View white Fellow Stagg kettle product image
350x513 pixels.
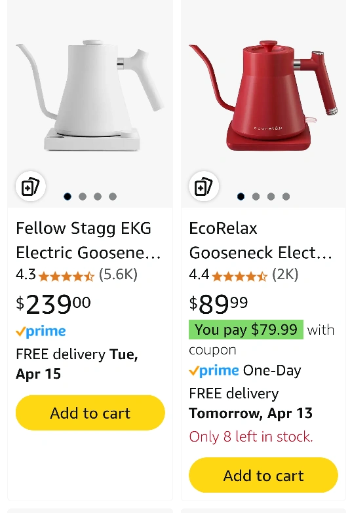(90, 95)
